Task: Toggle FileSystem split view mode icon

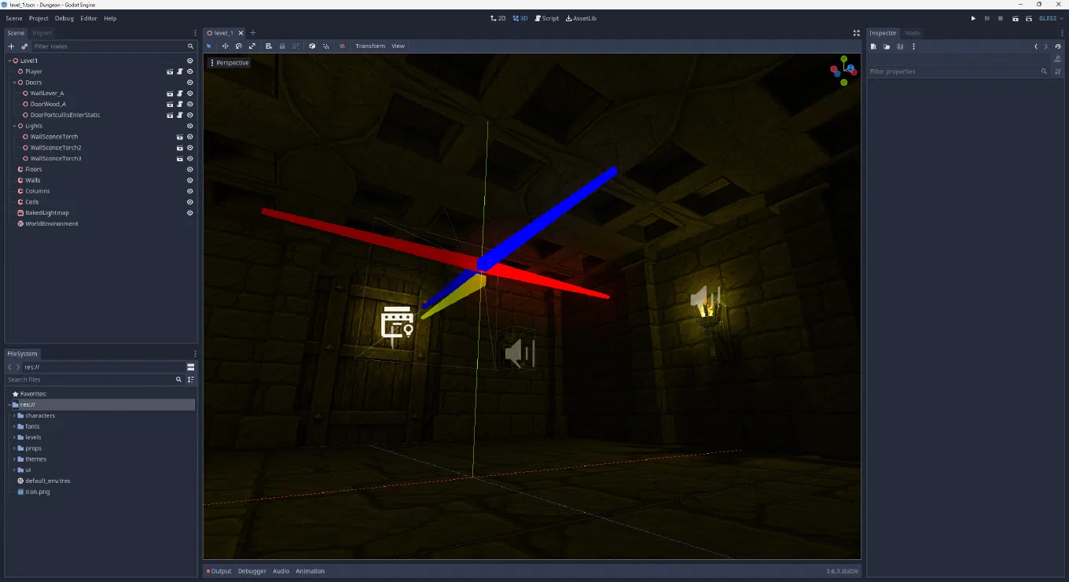Action: [x=190, y=367]
